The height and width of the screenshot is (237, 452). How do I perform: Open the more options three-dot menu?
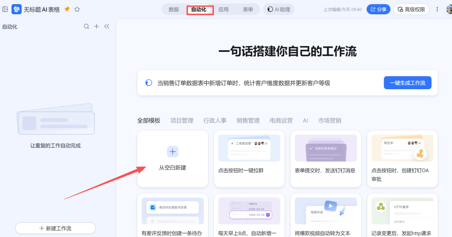[437, 9]
